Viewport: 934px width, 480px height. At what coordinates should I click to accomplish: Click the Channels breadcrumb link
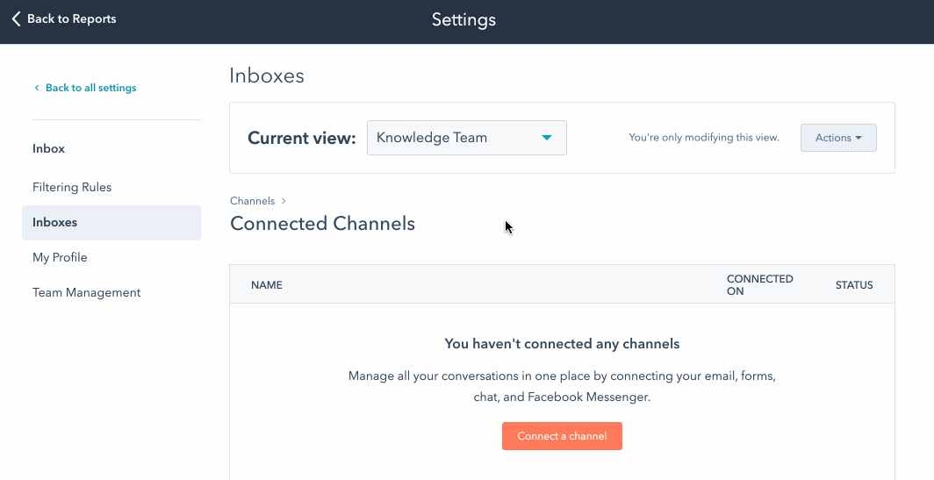[x=252, y=201]
